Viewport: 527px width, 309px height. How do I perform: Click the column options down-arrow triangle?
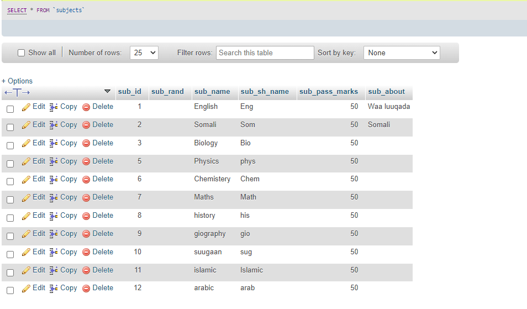[x=107, y=91]
